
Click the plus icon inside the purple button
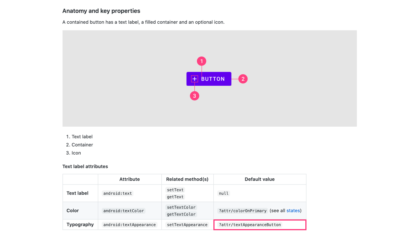tap(195, 79)
